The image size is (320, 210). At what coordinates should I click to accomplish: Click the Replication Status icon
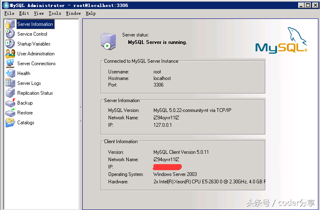pos(10,93)
